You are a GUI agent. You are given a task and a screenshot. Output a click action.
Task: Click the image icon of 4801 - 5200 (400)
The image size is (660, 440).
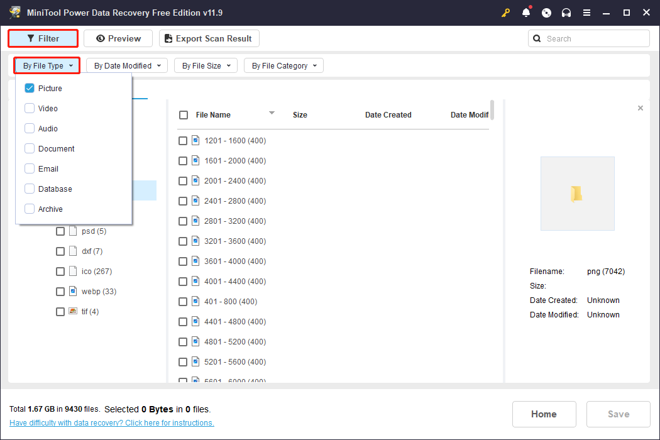pos(195,341)
